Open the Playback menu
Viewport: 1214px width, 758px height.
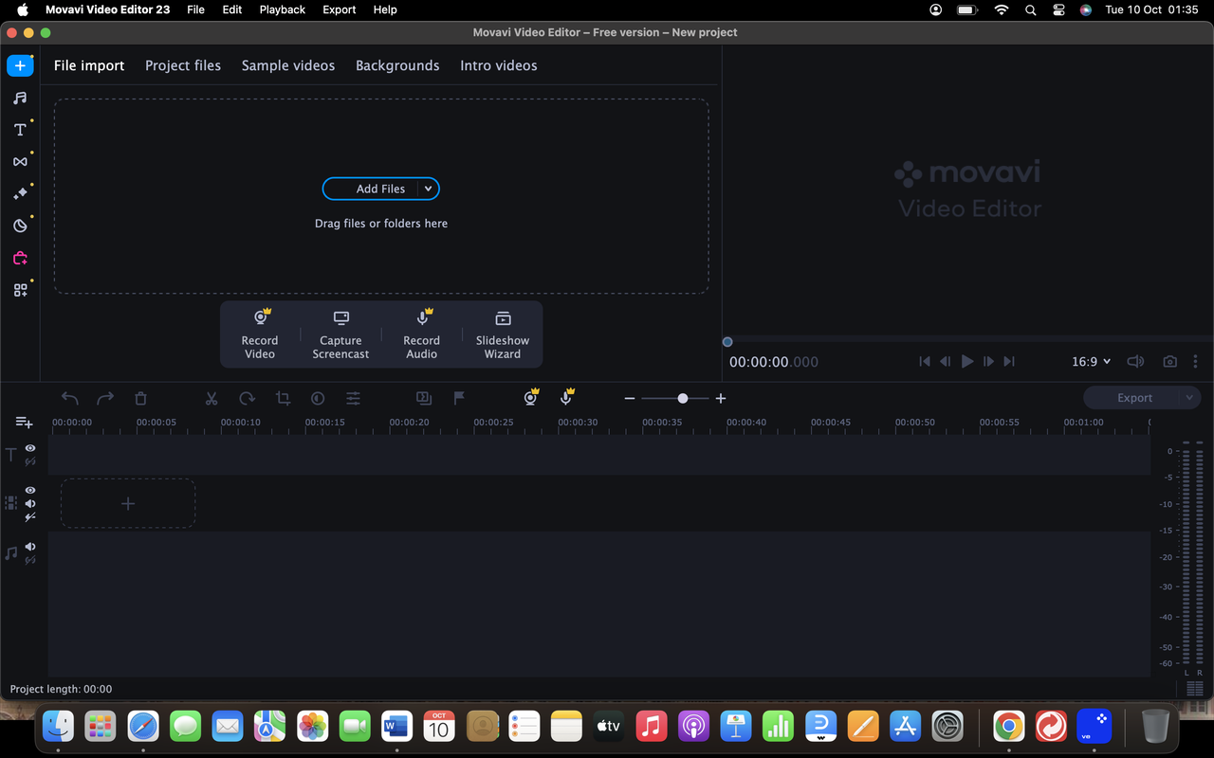coord(283,9)
